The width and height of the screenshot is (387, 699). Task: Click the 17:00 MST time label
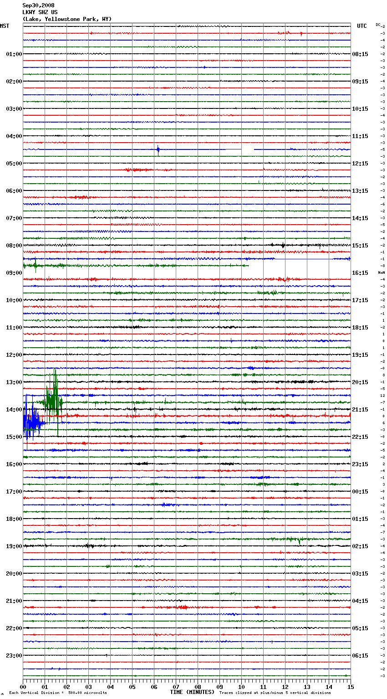tap(14, 492)
